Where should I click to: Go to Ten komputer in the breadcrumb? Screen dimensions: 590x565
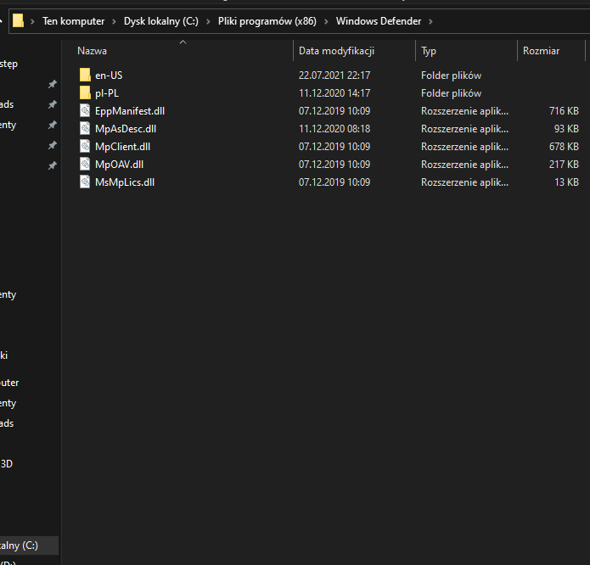point(73,21)
